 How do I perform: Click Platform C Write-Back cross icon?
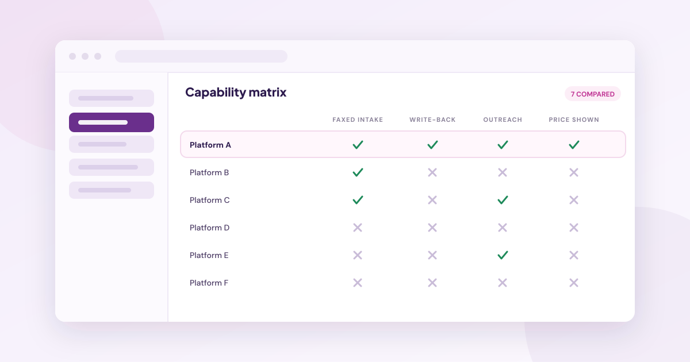click(x=432, y=200)
